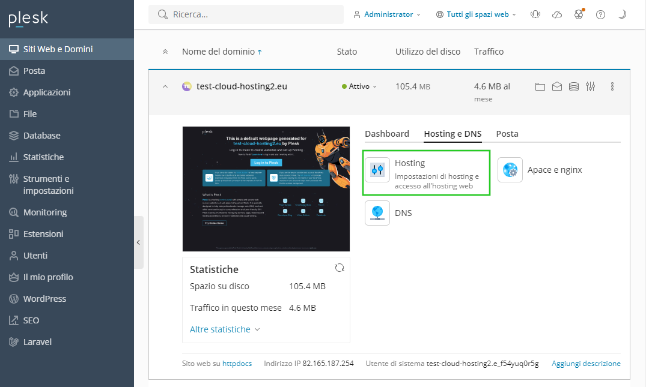Image resolution: width=646 pixels, height=387 pixels.
Task: Open File manager from sidebar
Action: click(67, 114)
